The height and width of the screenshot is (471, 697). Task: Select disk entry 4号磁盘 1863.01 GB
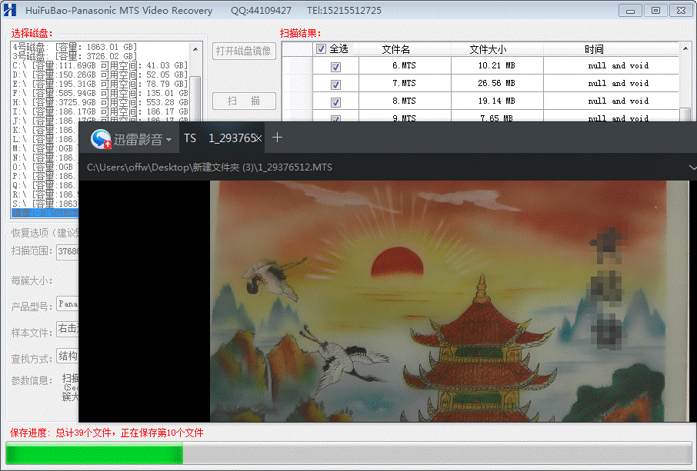101,47
